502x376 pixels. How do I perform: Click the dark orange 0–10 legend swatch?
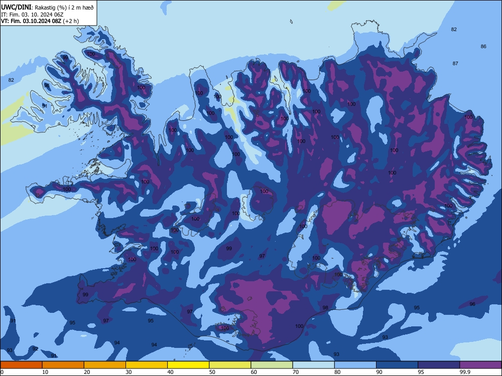(21, 365)
